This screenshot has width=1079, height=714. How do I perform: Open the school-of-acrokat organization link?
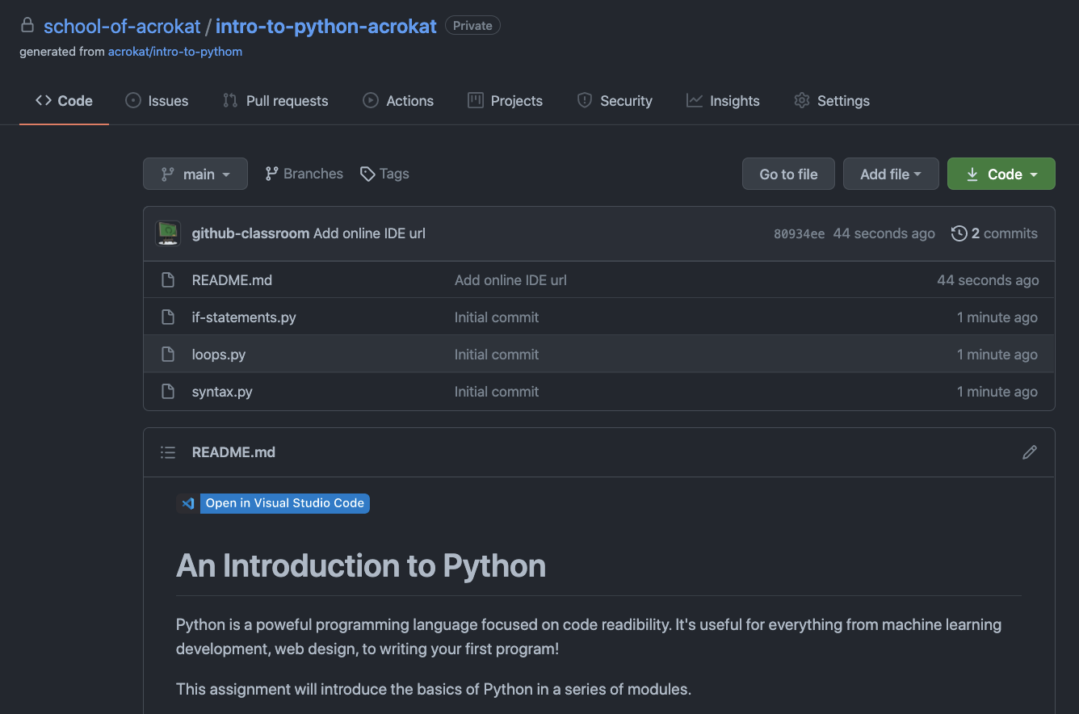[122, 26]
